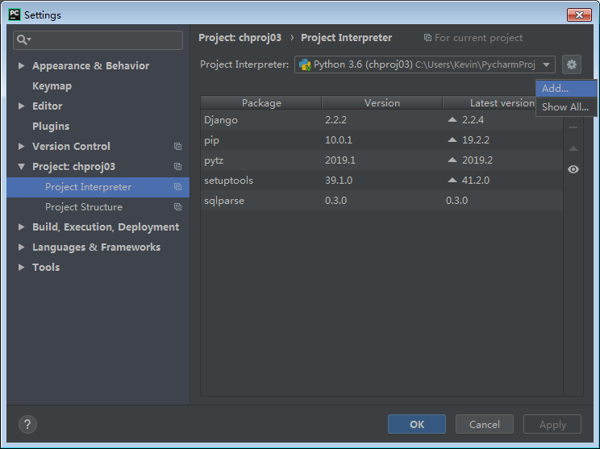
Task: Choose Show All... from the gear menu
Action: (565, 107)
